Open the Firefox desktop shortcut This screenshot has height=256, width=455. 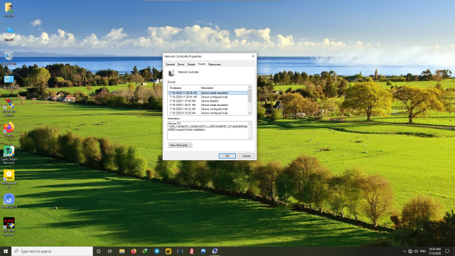(9, 129)
